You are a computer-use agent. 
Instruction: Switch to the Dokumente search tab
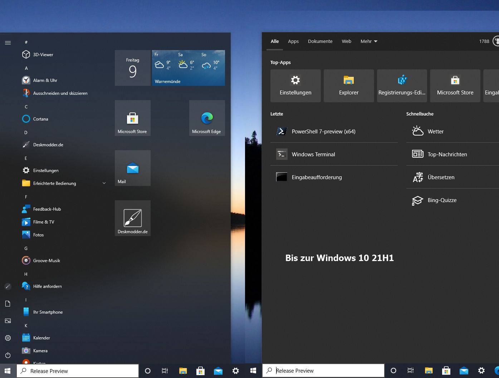(320, 41)
